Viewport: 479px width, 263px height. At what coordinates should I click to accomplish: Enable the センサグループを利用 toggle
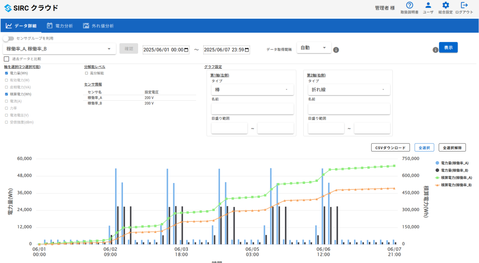pyautogui.click(x=8, y=38)
